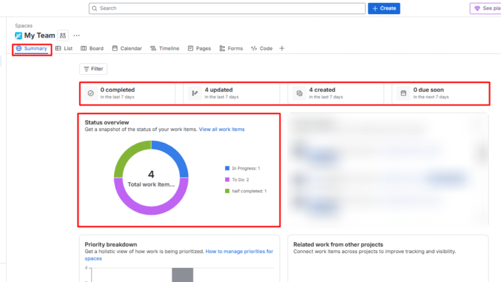This screenshot has width=501, height=282.
Task: Switch to Timeline using its icon
Action: coord(152,48)
